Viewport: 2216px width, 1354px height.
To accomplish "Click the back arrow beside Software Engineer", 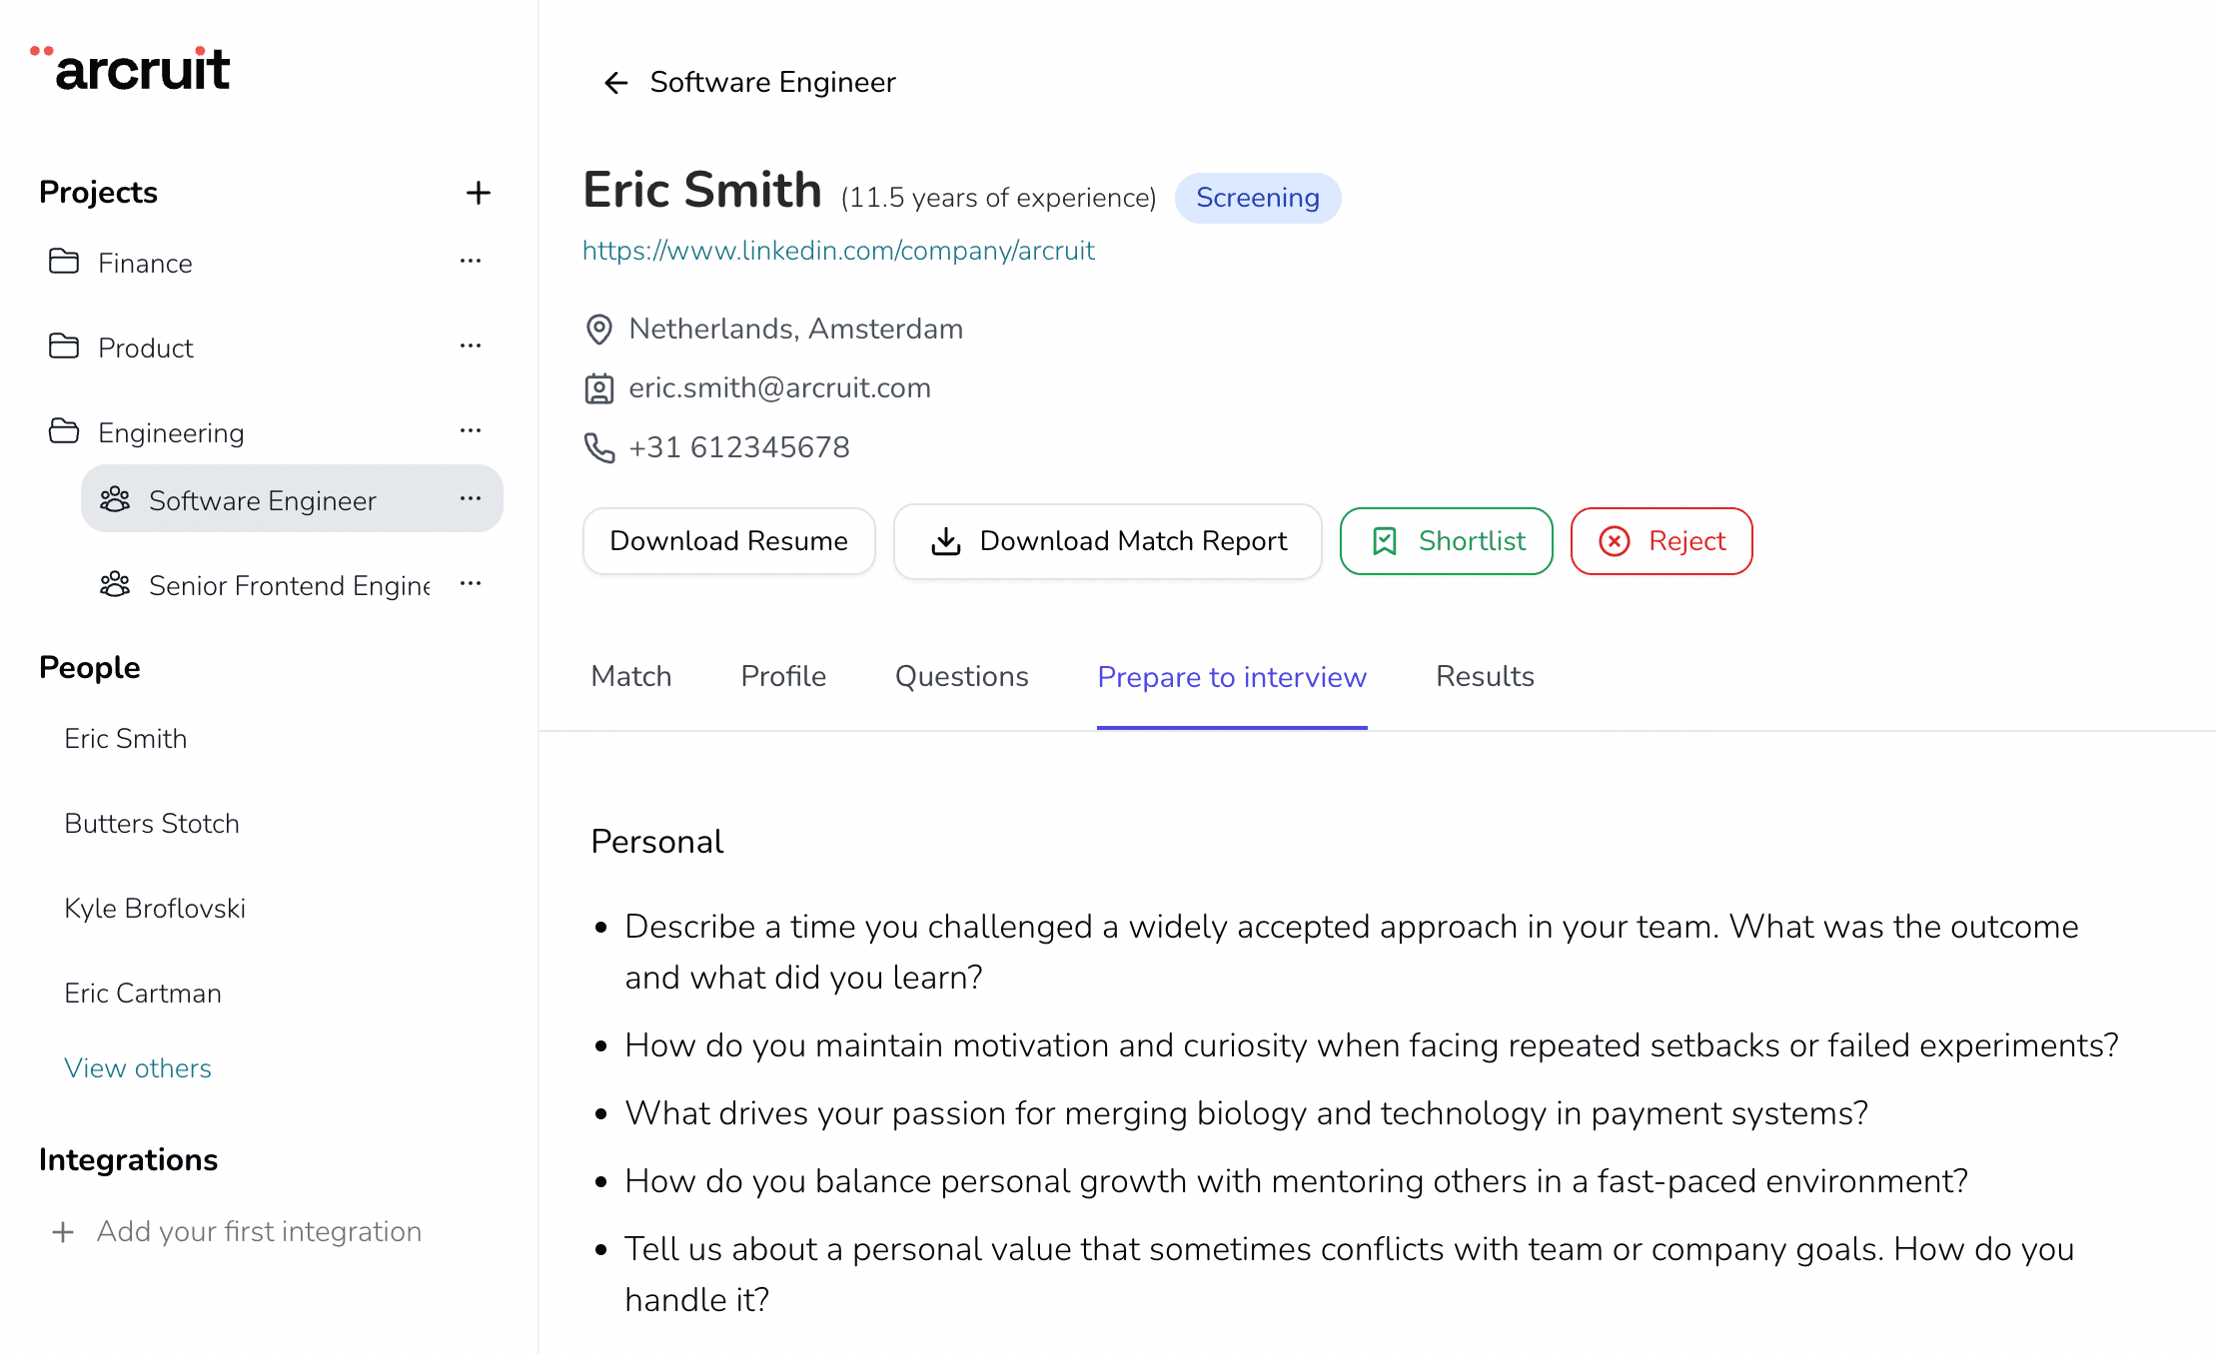I will (x=615, y=83).
